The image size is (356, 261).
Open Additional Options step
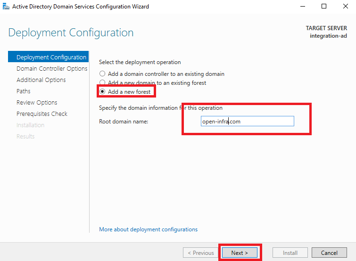point(41,80)
